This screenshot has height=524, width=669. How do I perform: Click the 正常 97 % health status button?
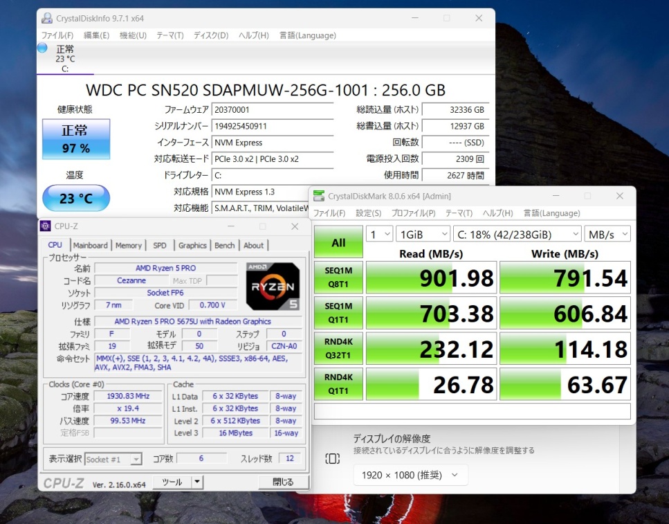coord(76,139)
